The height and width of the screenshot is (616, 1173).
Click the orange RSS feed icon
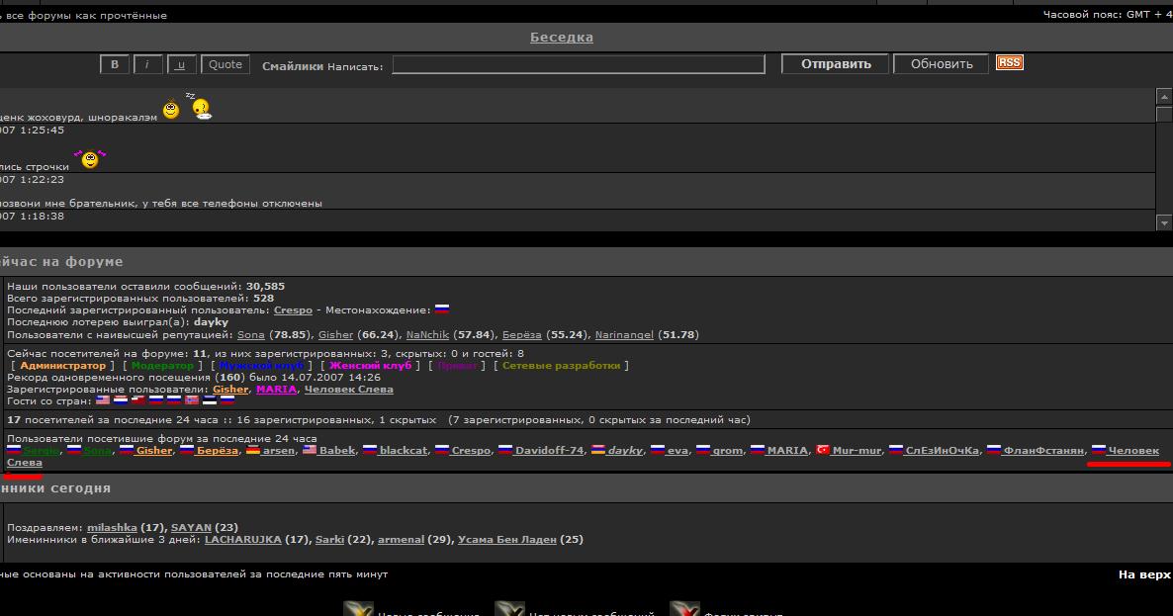coord(1009,62)
